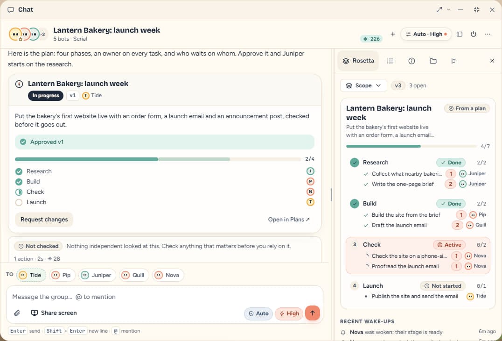Click the P owner avatar on Build row
502x341 pixels.
(x=310, y=181)
